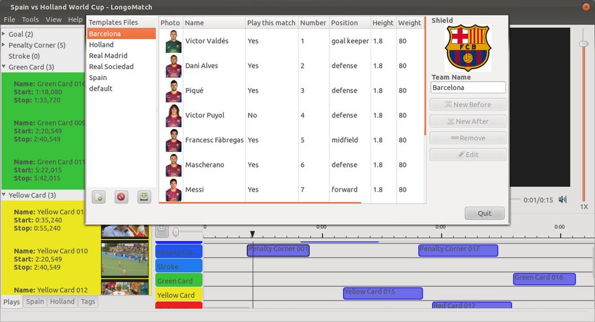Click Victor Valdés player photo

(174, 41)
